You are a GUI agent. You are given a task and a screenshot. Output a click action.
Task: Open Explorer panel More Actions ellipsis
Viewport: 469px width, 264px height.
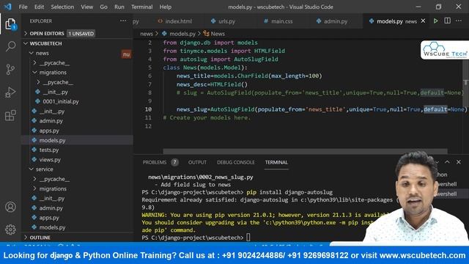(x=123, y=21)
